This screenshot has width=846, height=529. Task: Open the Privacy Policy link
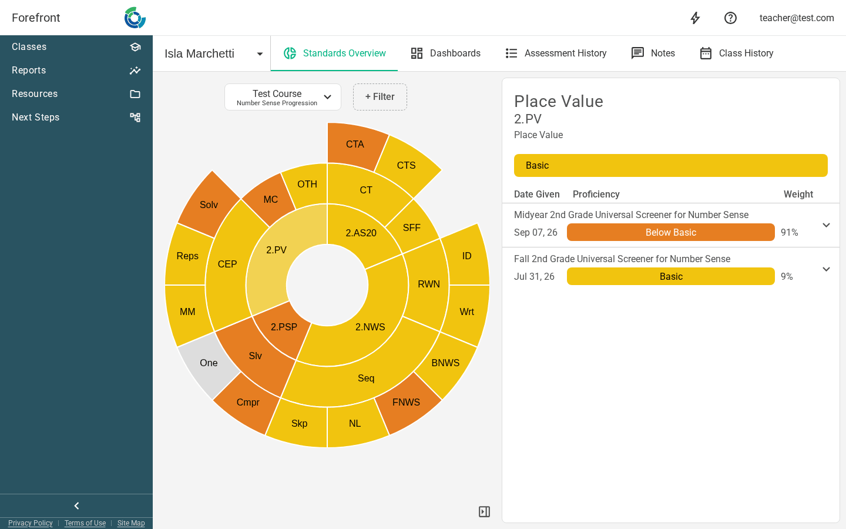pyautogui.click(x=31, y=523)
